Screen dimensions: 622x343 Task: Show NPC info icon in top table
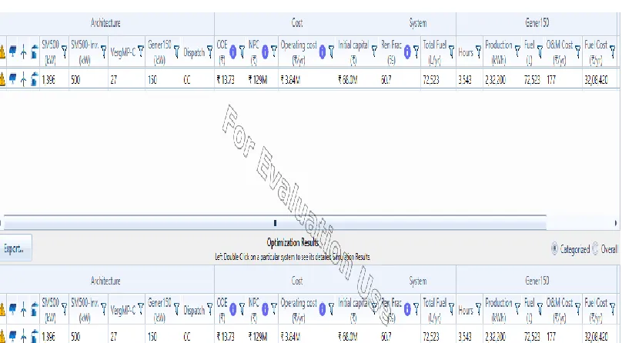[265, 52]
